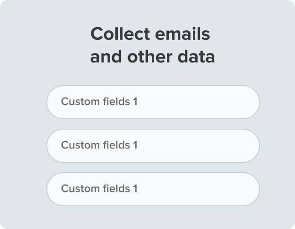The height and width of the screenshot is (229, 295).
Task: Click the word "and" in the heading
Action: (x=106, y=57)
